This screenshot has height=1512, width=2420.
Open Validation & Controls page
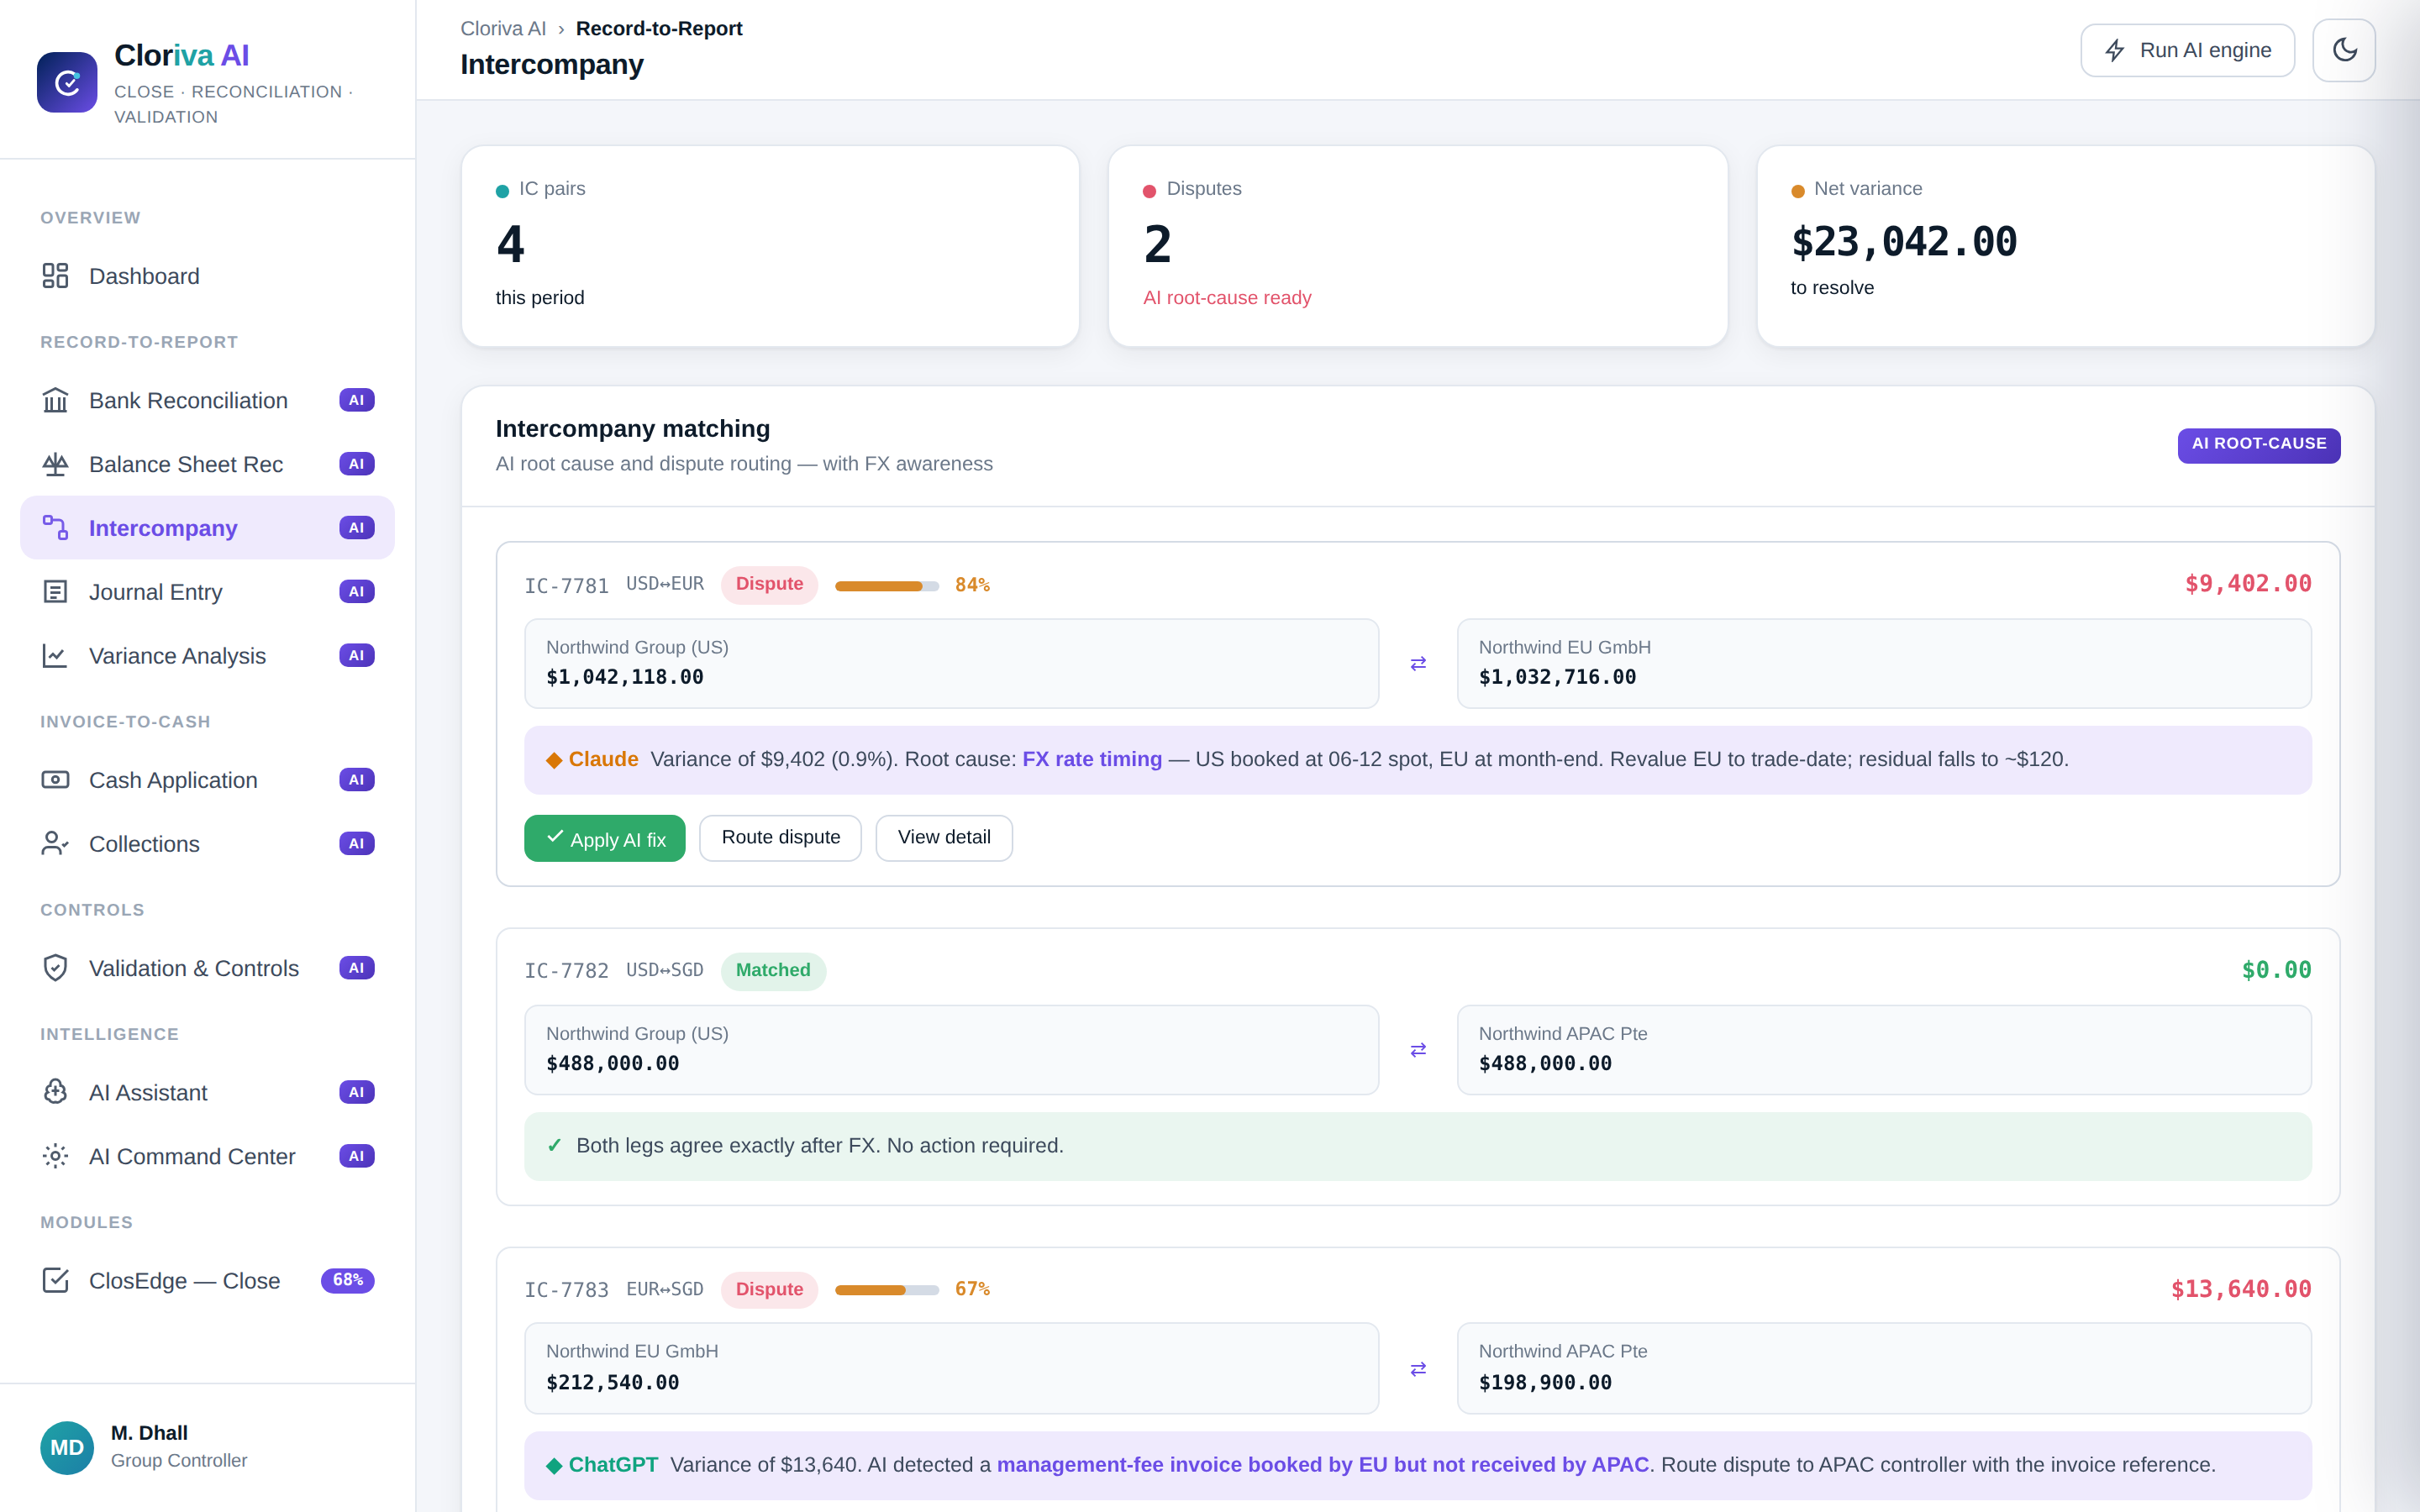pos(207,968)
